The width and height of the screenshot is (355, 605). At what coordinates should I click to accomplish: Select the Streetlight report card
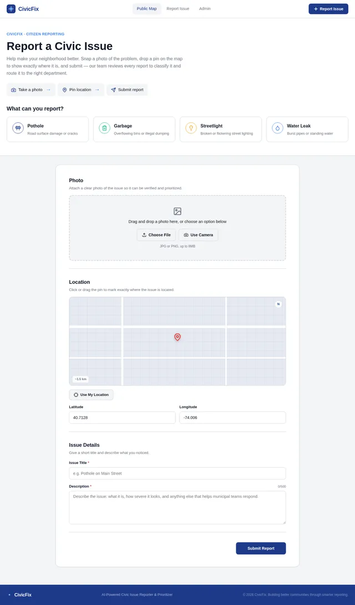click(x=221, y=129)
